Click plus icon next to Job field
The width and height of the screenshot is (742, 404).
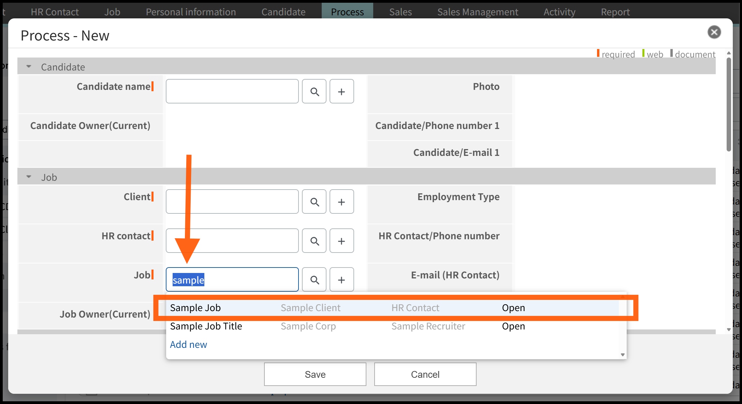tap(341, 280)
